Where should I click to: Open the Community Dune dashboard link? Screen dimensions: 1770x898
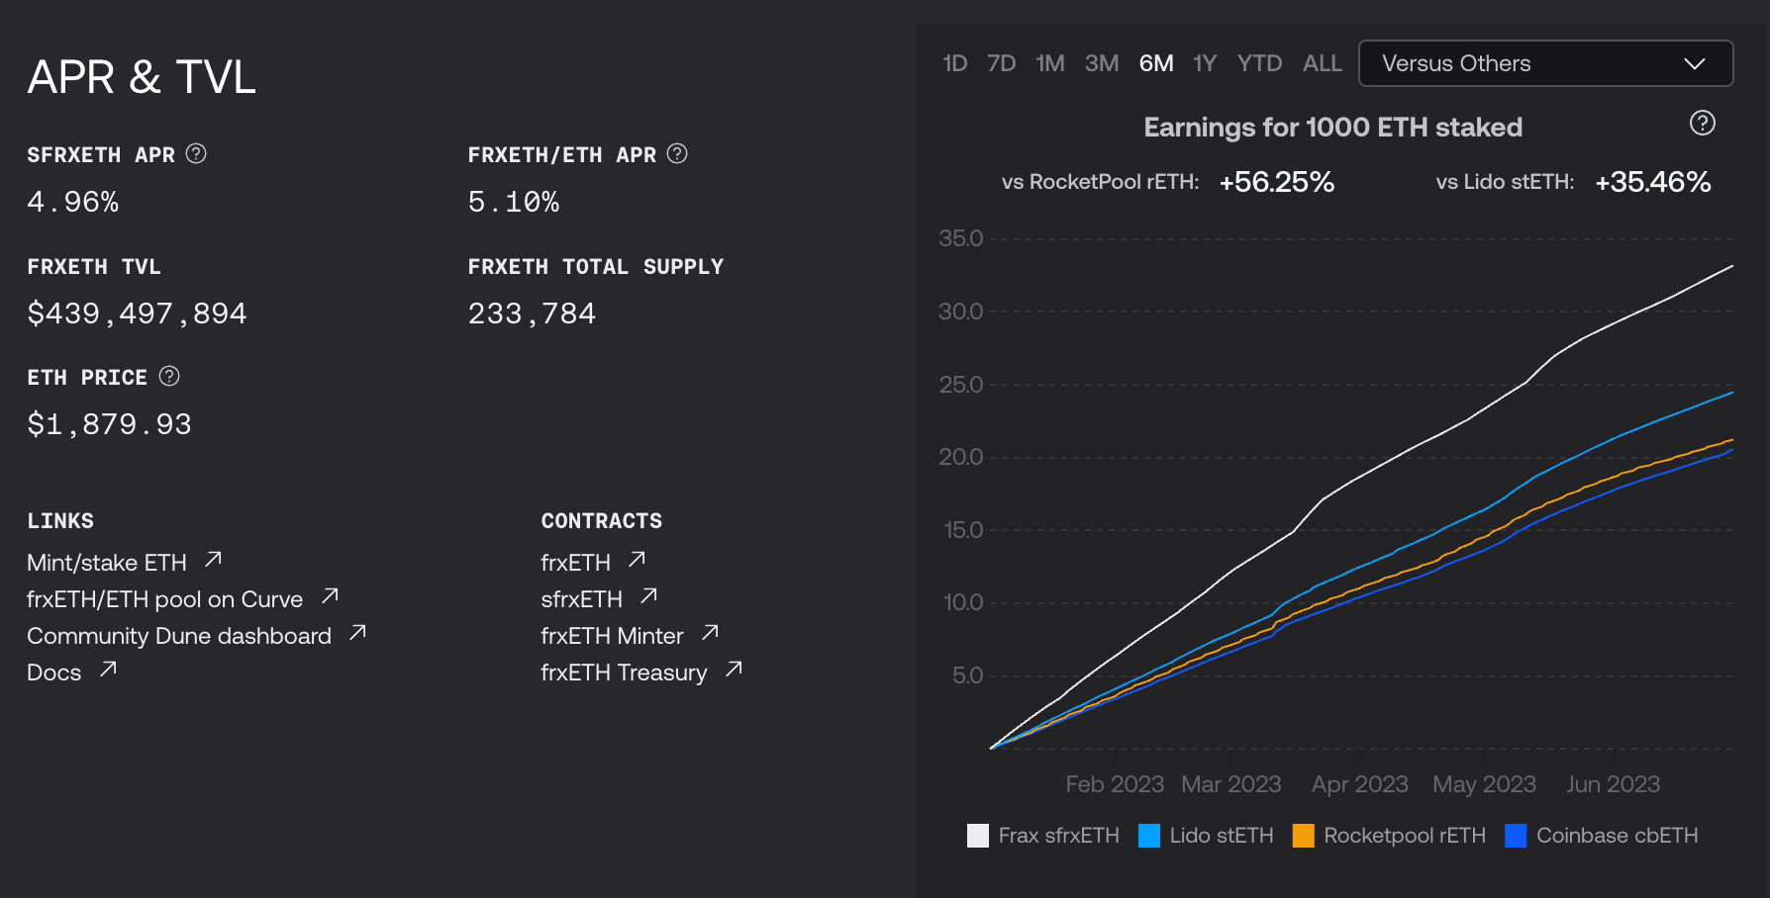179,636
